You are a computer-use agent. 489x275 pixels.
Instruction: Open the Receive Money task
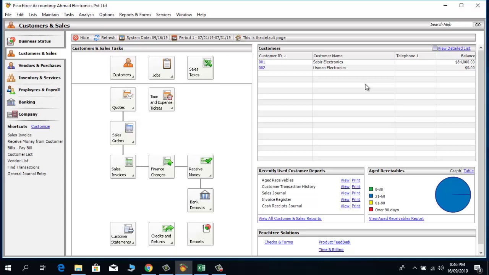(200, 167)
